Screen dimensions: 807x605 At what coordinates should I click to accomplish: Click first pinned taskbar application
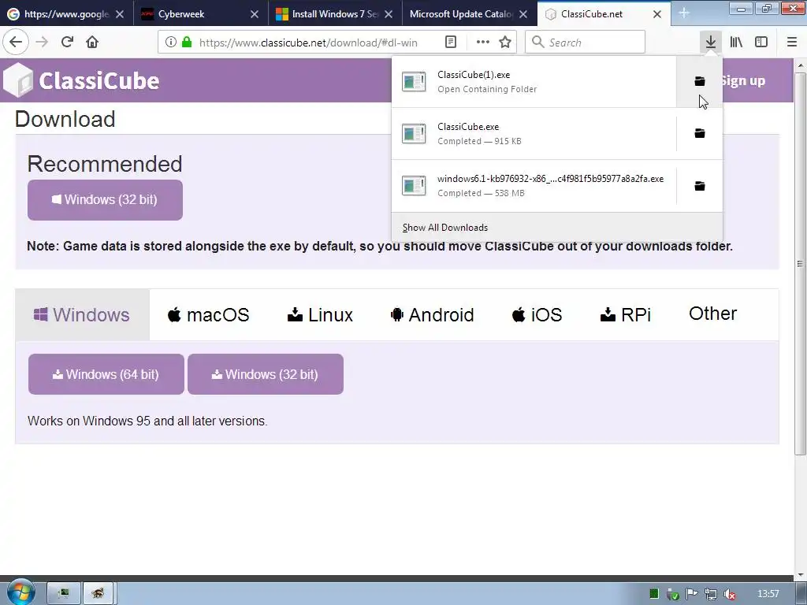point(64,593)
